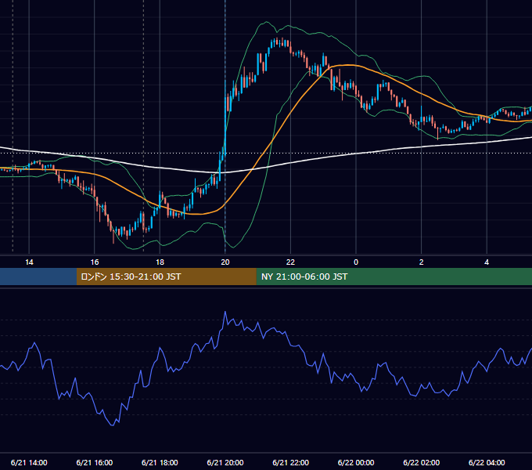
Task: Click the blue session bar before London
Action: (38, 277)
